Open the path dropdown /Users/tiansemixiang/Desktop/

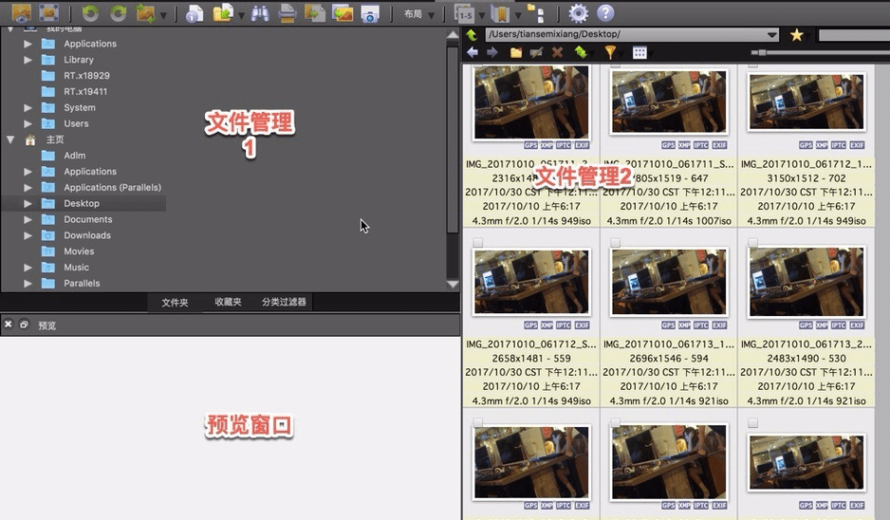(772, 34)
